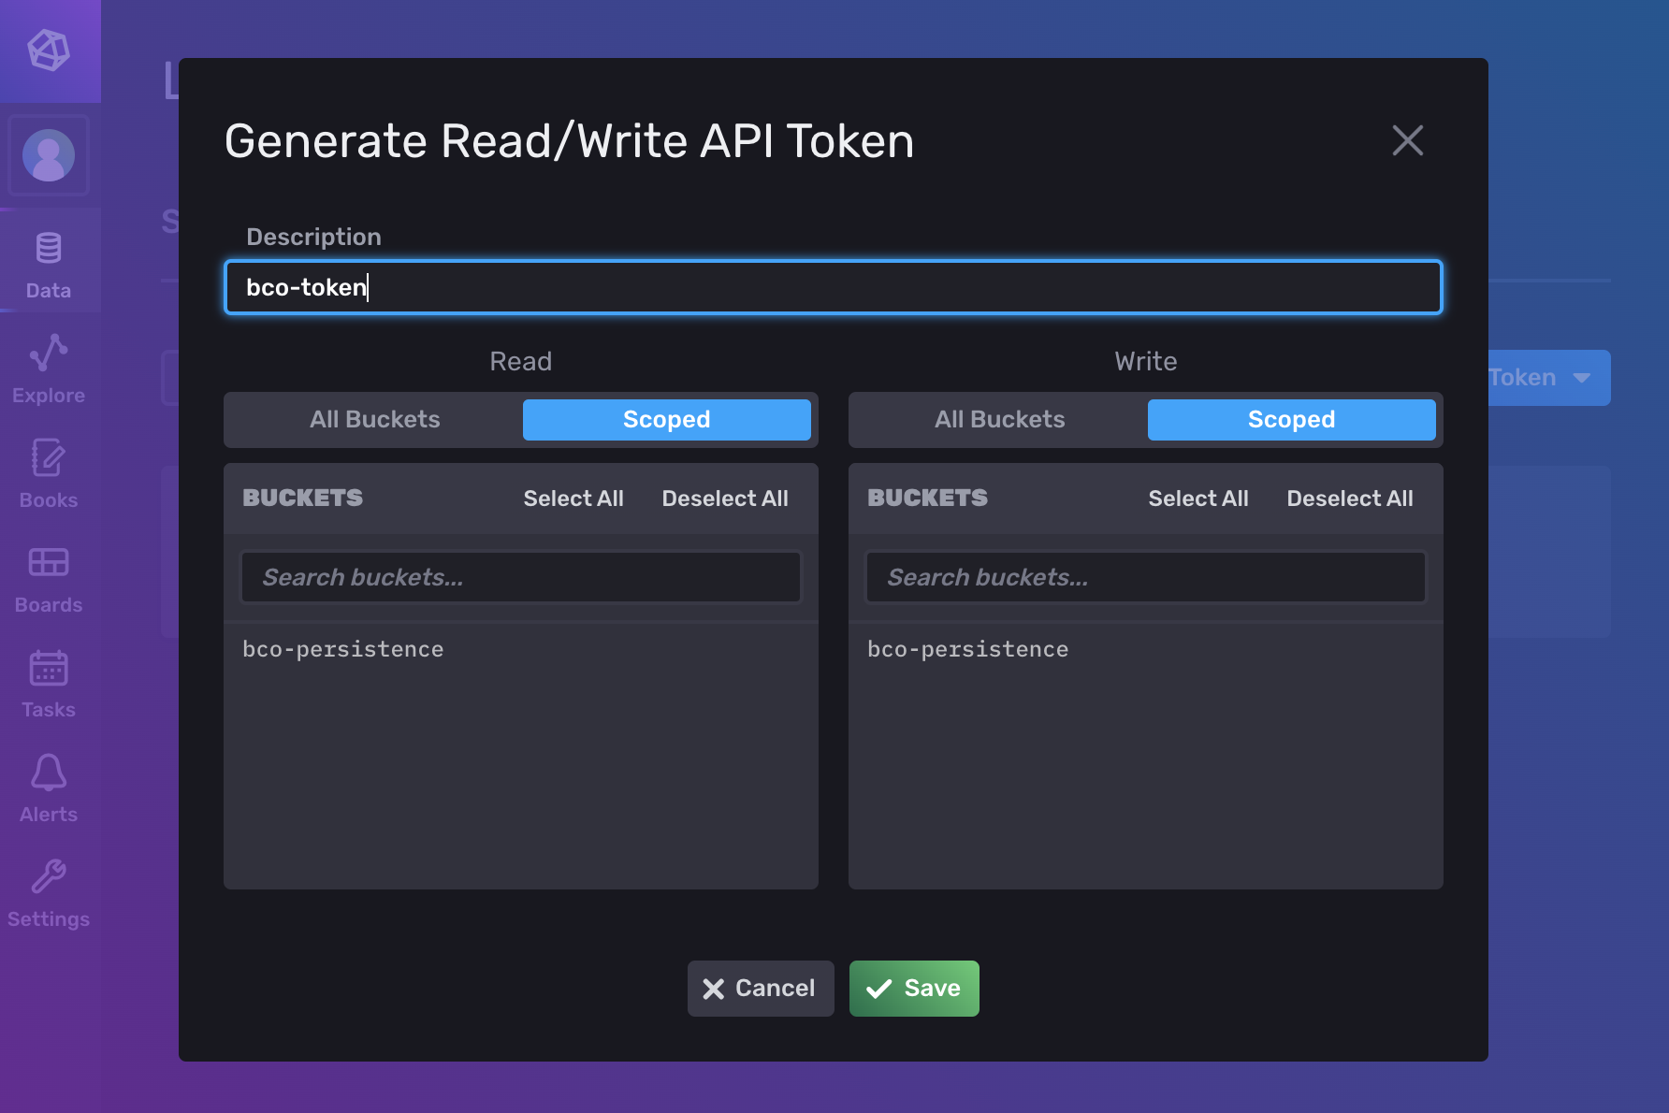Open the Boards dashboard icon

pyautogui.click(x=49, y=578)
